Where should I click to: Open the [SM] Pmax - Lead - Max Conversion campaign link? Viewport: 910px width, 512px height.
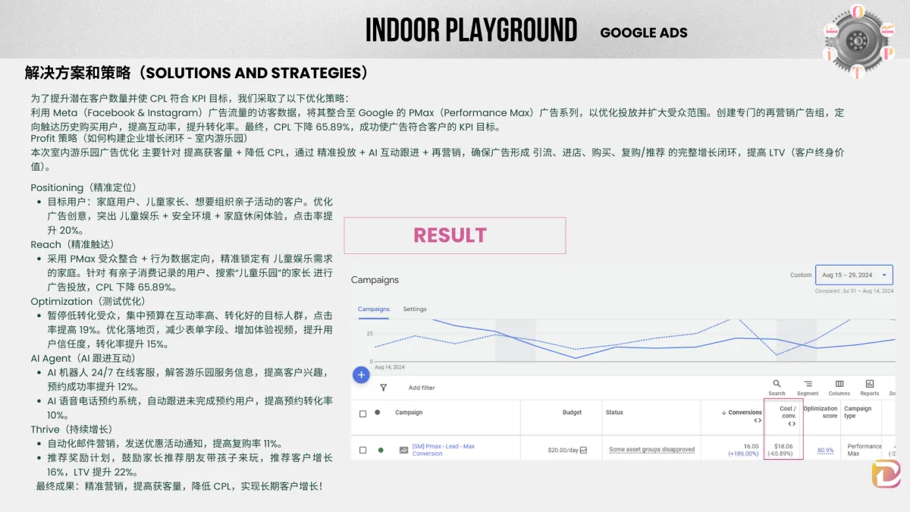tap(444, 450)
